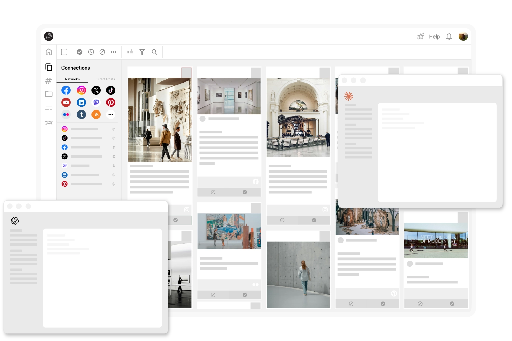
Task: Switch to the Direct Posts tab
Action: (105, 79)
